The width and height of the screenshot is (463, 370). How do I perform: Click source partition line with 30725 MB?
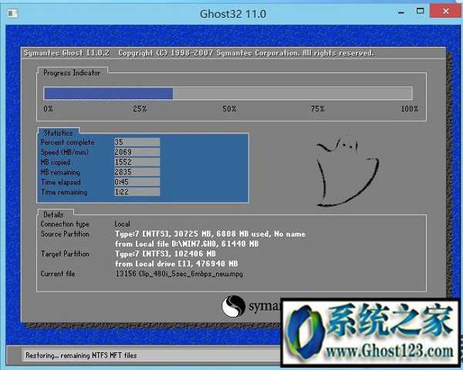210,234
